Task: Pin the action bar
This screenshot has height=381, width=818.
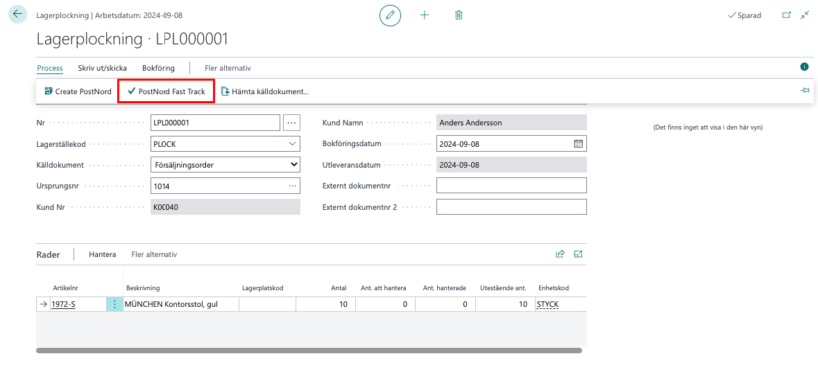Action: pyautogui.click(x=805, y=91)
